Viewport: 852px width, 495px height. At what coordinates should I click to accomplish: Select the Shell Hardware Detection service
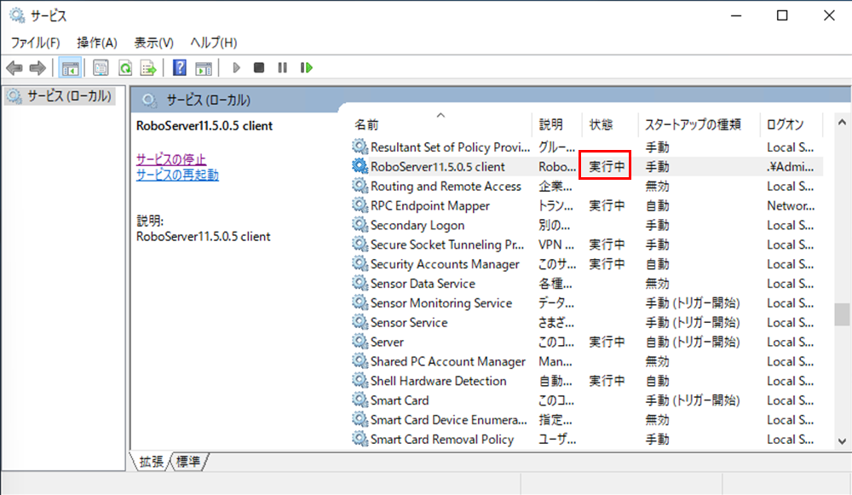[439, 381]
